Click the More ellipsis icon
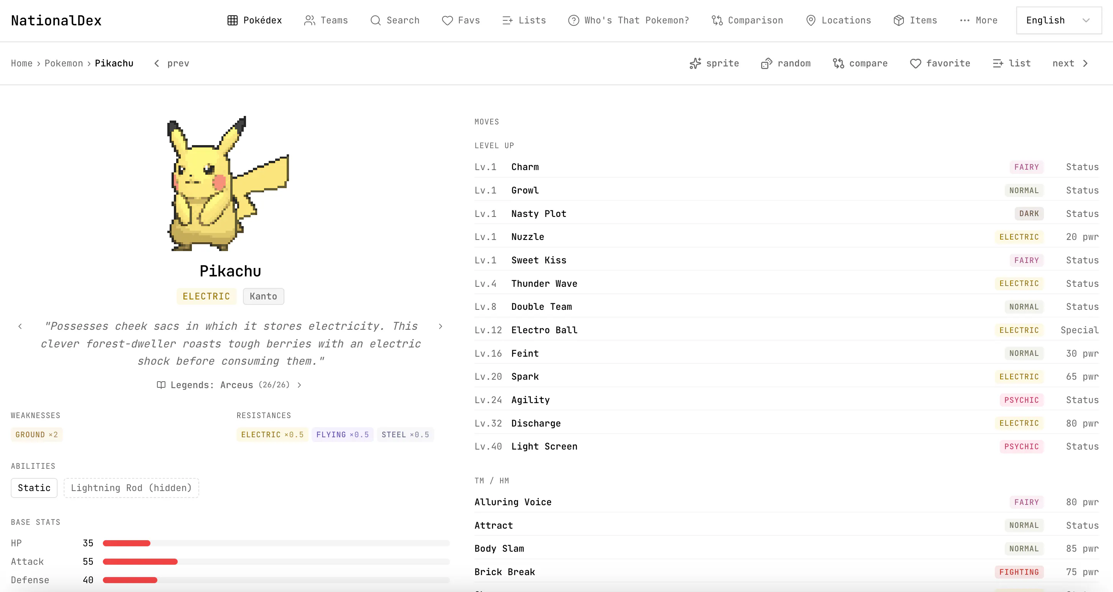Screen dimensions: 1113x592 964,20
